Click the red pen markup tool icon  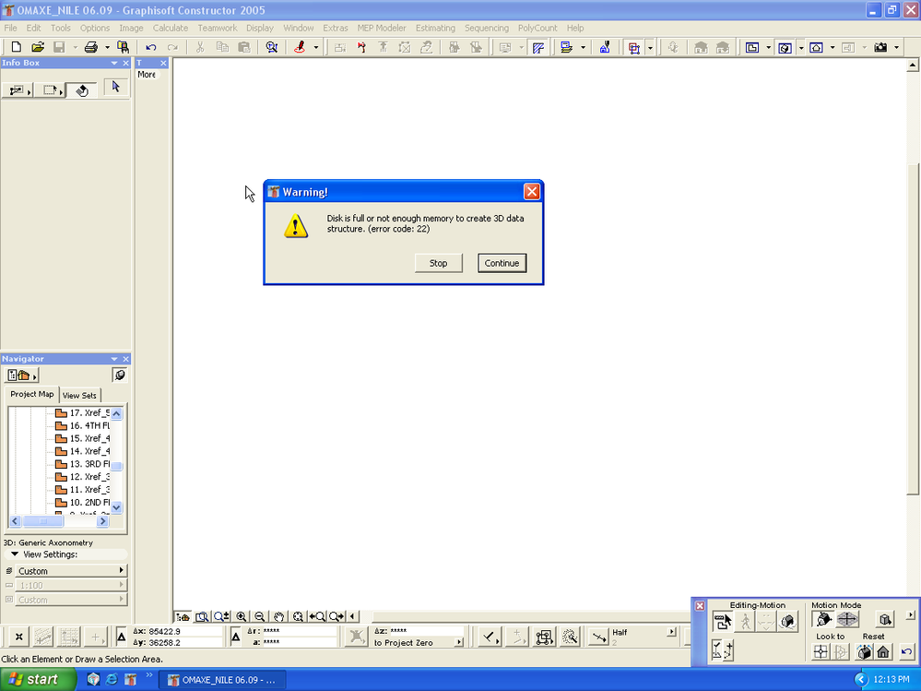click(300, 48)
